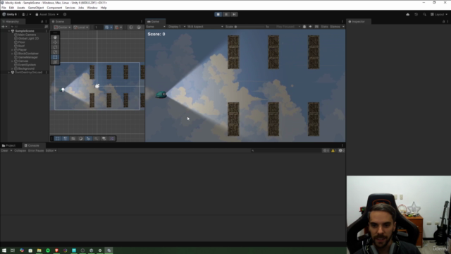Select Main Camera in Hierarchy
451x254 pixels.
(27, 35)
